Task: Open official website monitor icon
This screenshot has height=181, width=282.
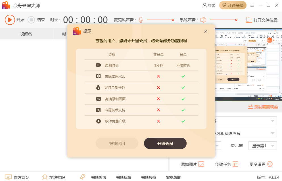Action: pos(8,177)
